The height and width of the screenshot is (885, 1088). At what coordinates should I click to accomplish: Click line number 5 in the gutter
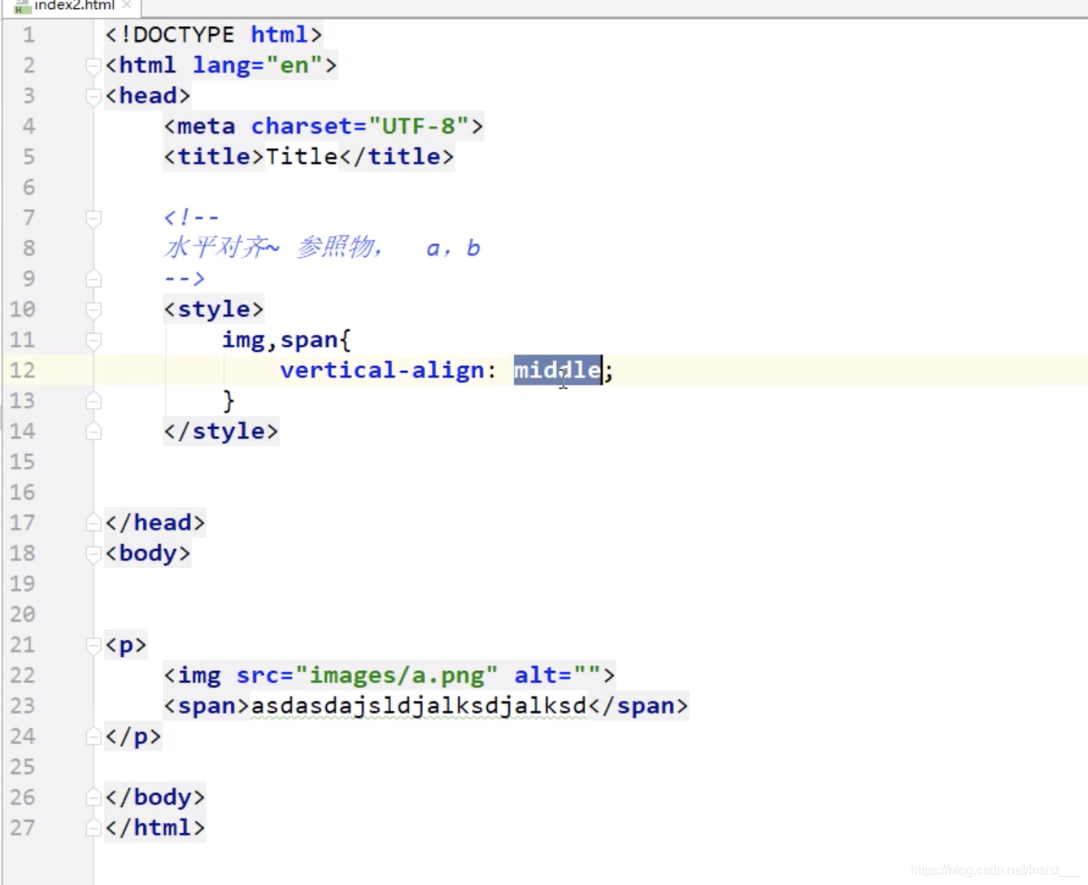click(28, 157)
